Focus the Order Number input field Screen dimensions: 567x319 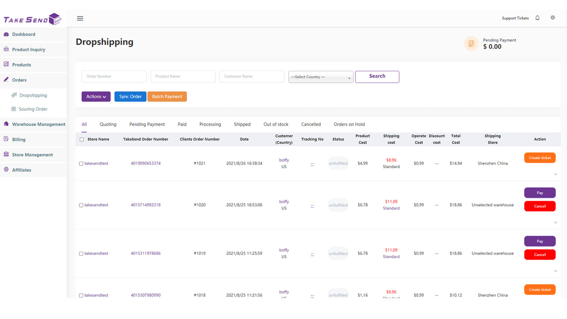tap(114, 76)
